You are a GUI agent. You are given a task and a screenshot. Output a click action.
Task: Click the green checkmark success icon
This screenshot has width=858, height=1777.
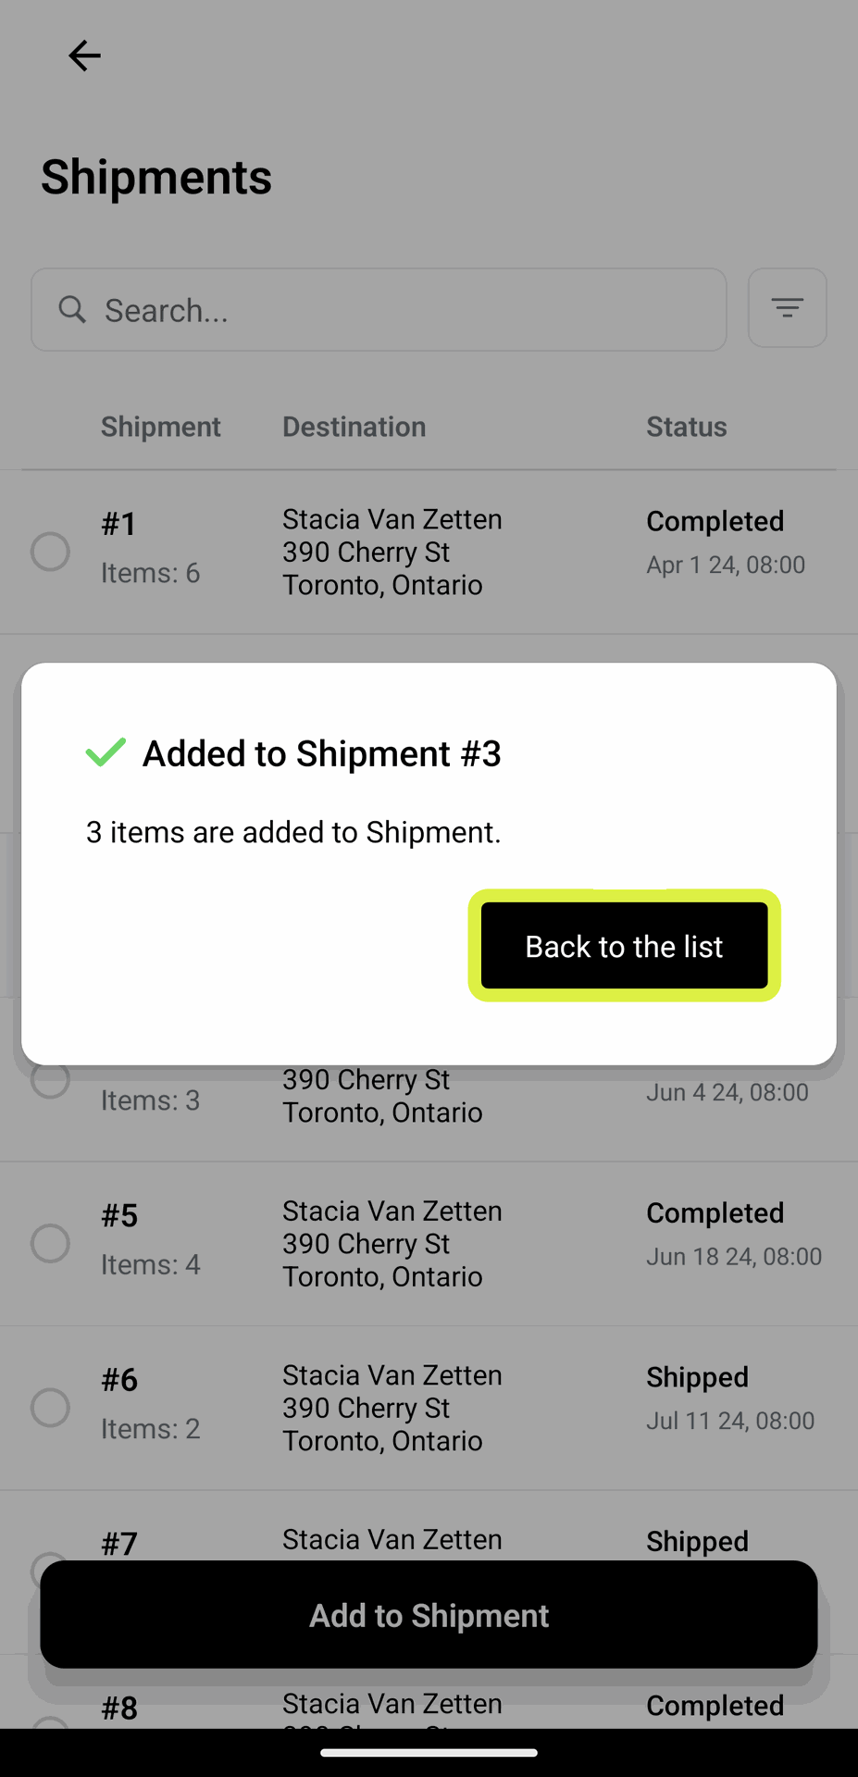click(106, 752)
